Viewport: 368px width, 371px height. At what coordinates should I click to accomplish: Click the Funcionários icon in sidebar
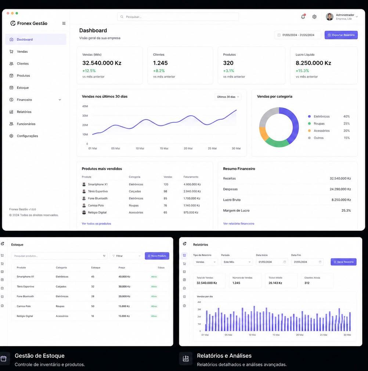tap(11, 124)
